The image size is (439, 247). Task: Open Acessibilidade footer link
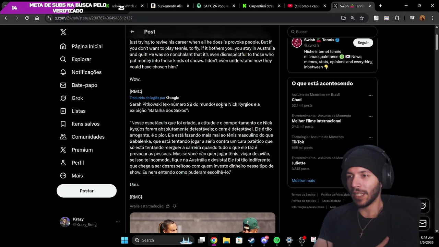(x=331, y=201)
